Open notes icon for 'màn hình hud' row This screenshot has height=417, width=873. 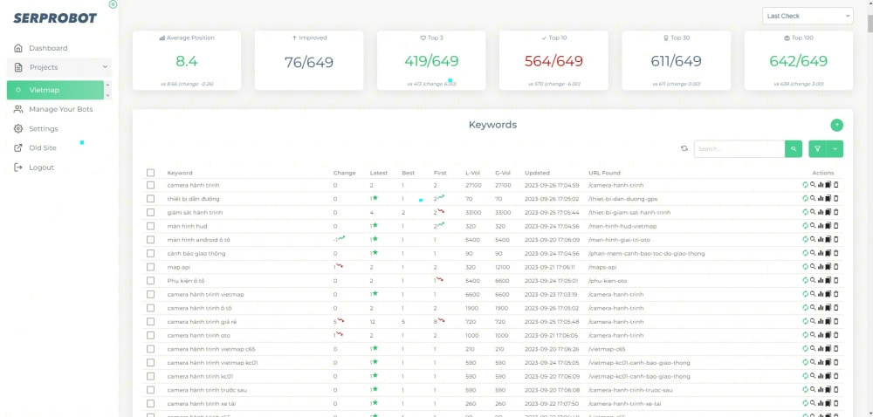828,226
